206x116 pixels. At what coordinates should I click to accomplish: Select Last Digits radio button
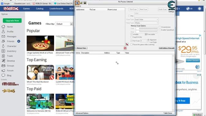(x=148, y=42)
